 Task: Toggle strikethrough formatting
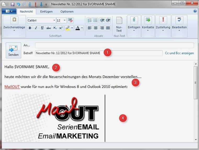[x=48, y=28]
